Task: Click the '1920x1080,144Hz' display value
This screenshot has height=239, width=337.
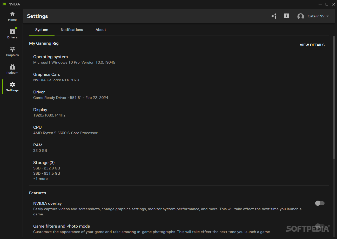Action: 49,115
